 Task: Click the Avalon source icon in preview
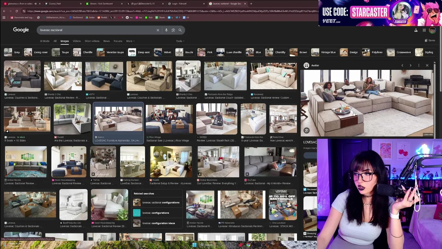[x=306, y=65]
